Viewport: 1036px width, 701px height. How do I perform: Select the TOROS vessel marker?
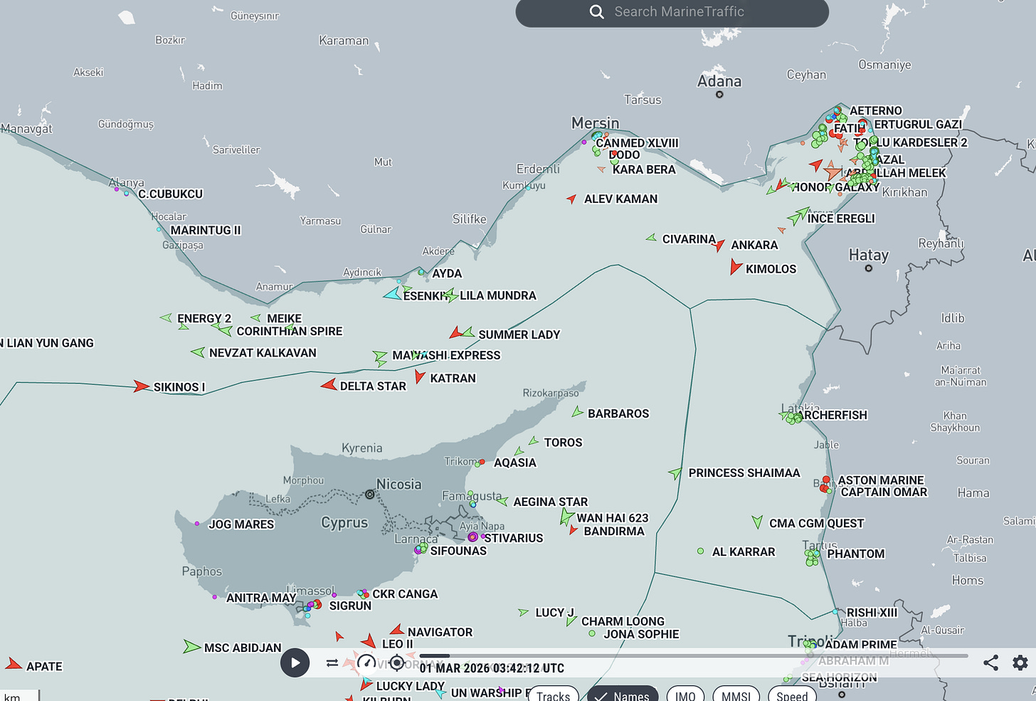[x=534, y=441]
